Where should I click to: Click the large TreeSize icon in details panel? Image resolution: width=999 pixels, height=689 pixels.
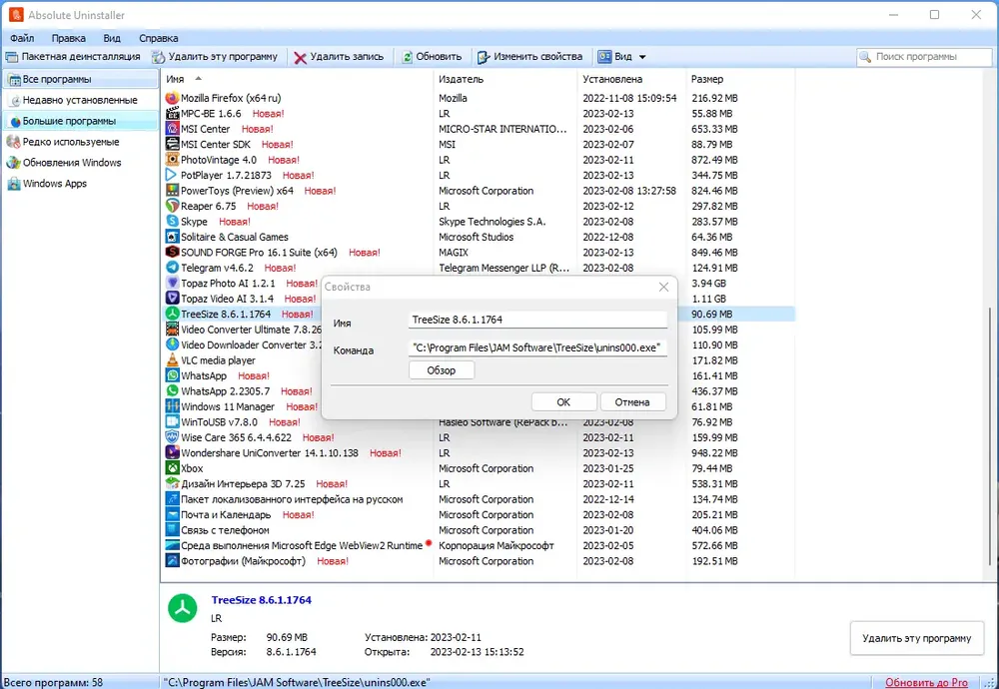click(x=183, y=609)
